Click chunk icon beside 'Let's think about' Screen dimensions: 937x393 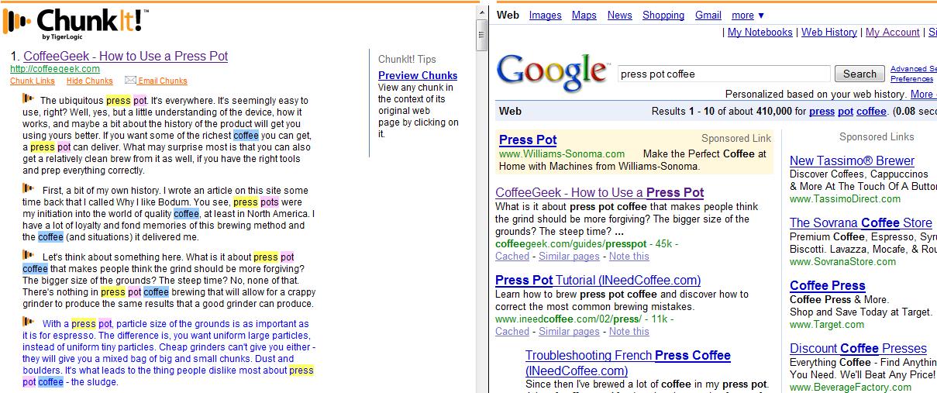(28, 255)
